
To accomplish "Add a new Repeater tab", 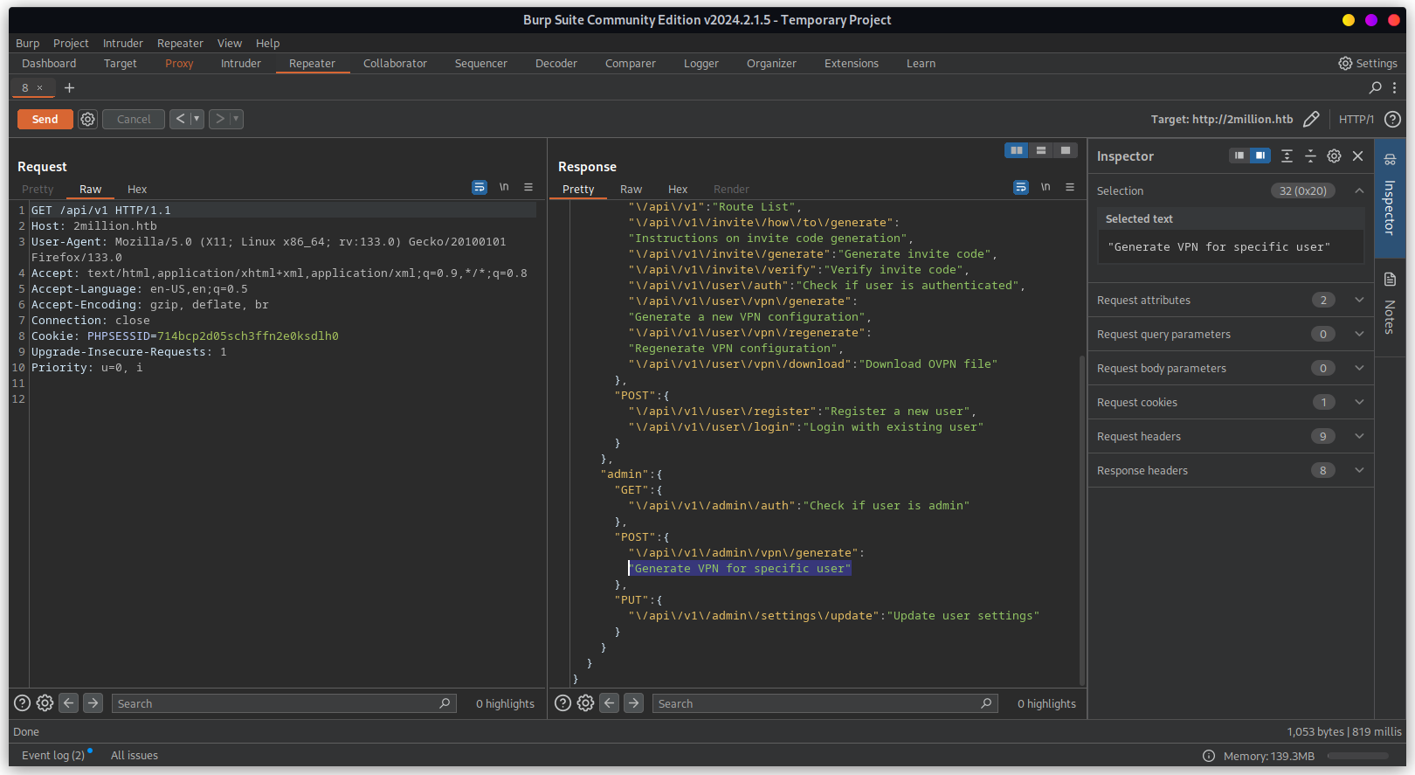I will (69, 87).
